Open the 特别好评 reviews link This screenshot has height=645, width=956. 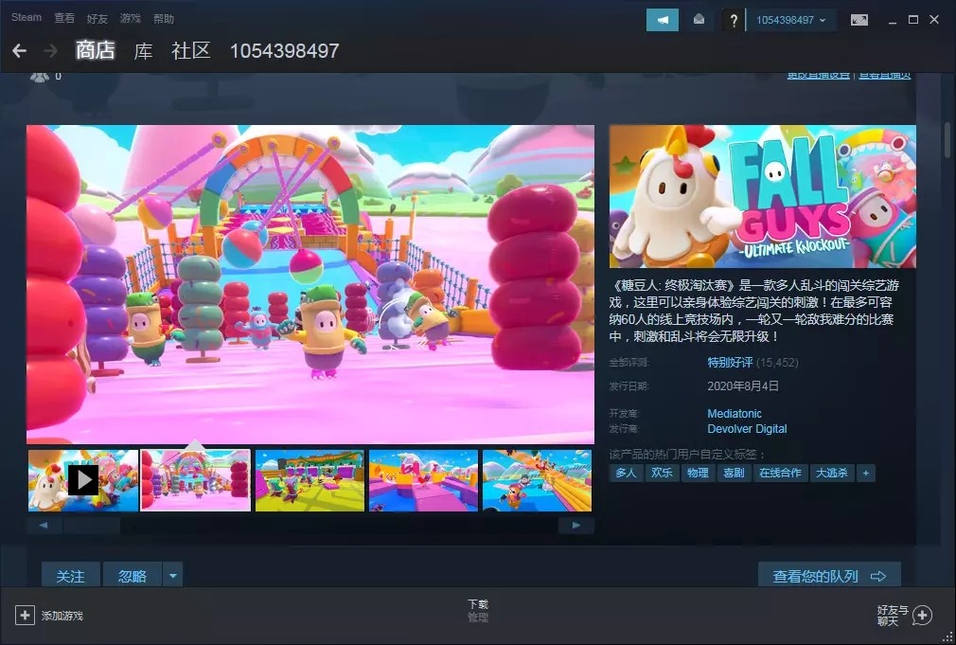click(730, 363)
